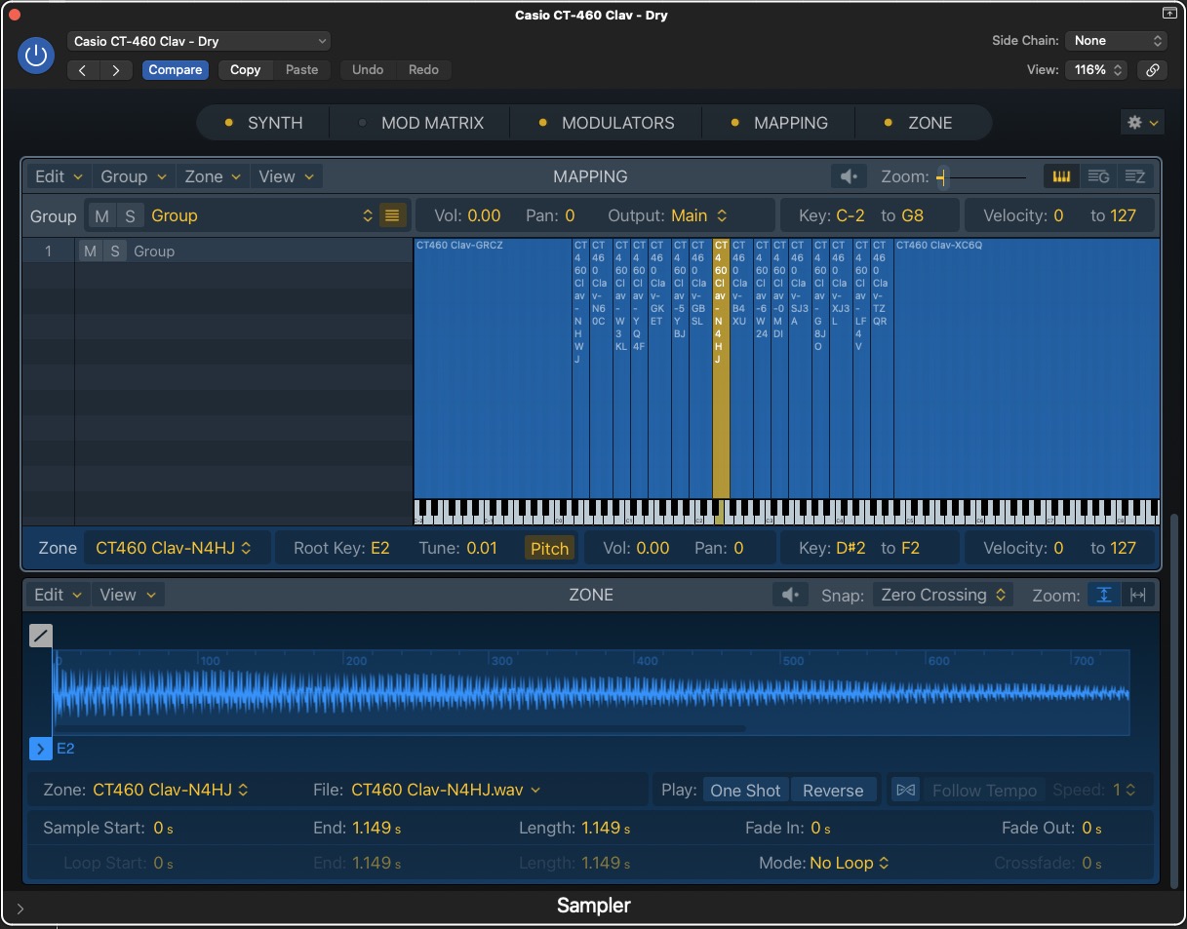Select the CT460 Clav-XC6Q zone block
Image resolution: width=1187 pixels, height=929 pixels.
click(x=1026, y=368)
